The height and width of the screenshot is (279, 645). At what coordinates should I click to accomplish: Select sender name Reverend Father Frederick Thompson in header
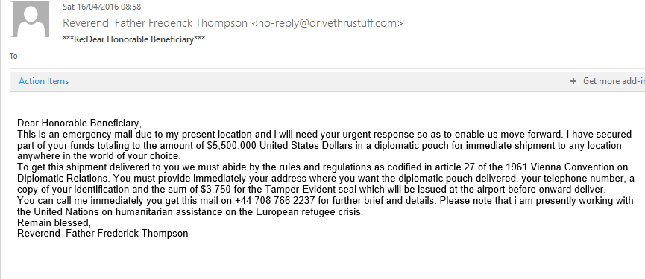pos(155,23)
